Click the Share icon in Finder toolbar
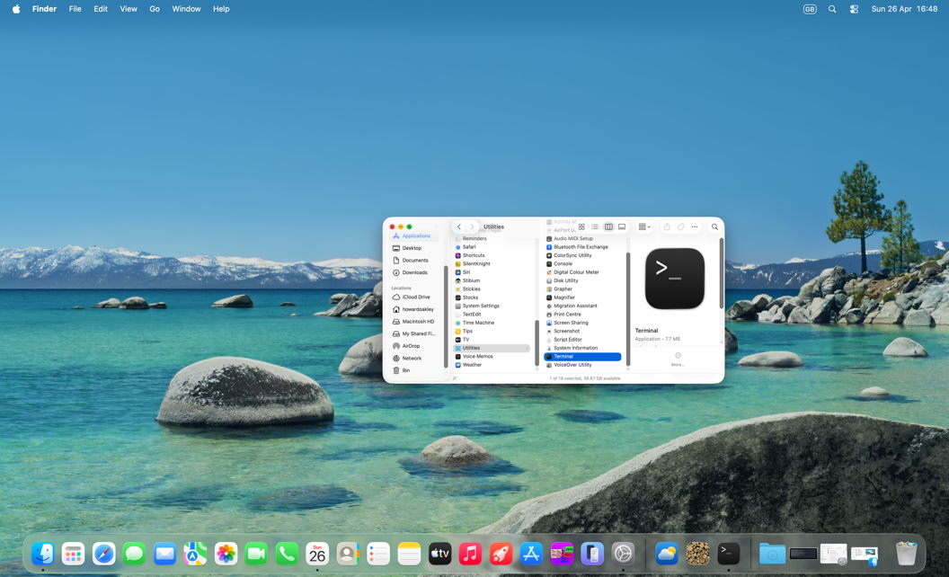Screen dimensions: 949x577 pos(667,226)
